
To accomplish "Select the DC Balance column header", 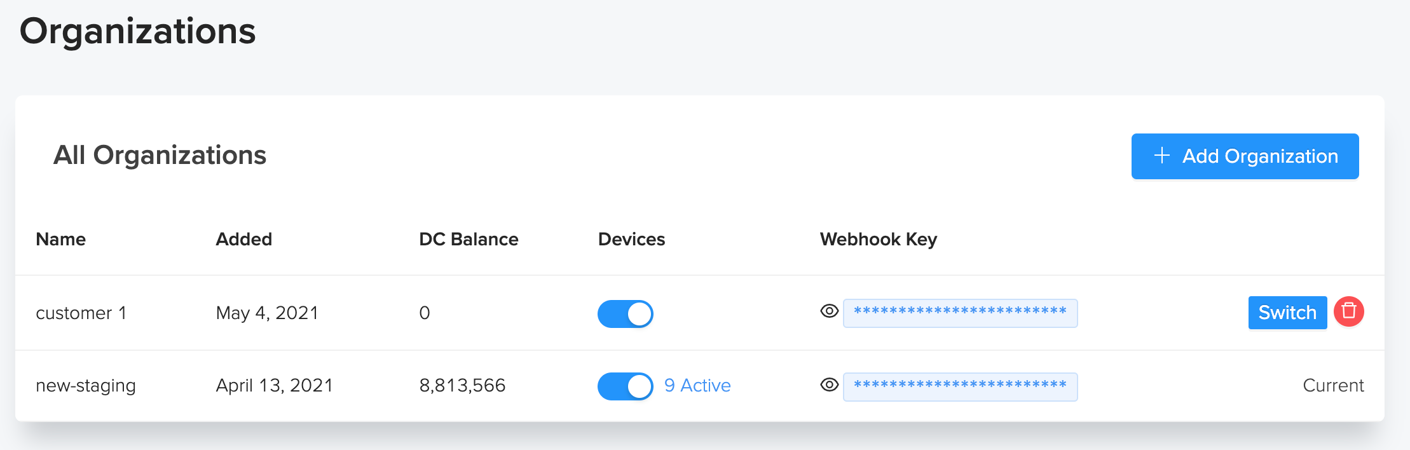I will pyautogui.click(x=469, y=240).
